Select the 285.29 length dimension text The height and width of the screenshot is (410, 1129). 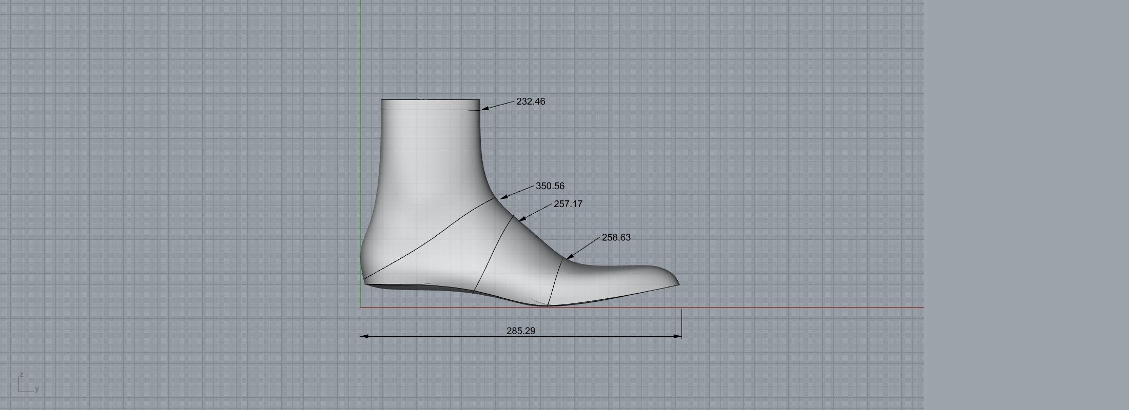520,331
